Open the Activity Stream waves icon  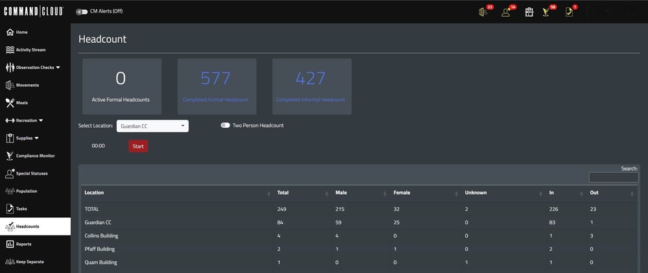click(10, 50)
